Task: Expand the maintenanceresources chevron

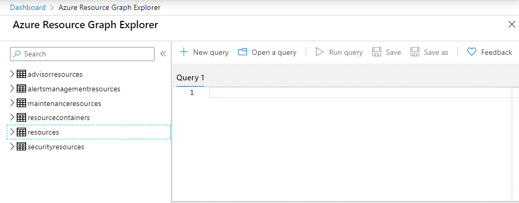Action: click(x=12, y=103)
